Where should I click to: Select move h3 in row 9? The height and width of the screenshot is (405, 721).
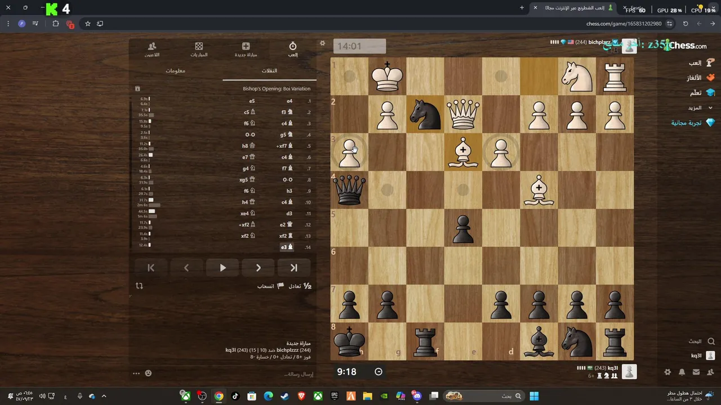click(x=289, y=191)
